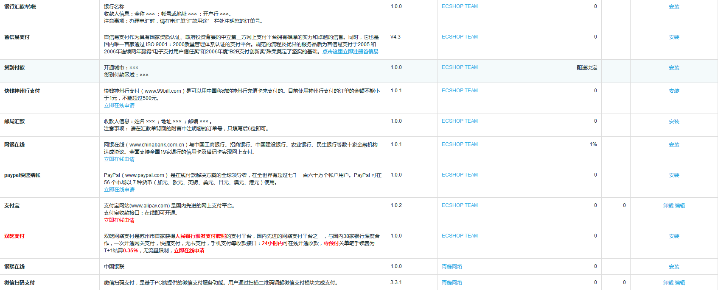Click the 中国银联 description text
Image resolution: width=718 pixels, height=290 pixels.
(x=114, y=267)
